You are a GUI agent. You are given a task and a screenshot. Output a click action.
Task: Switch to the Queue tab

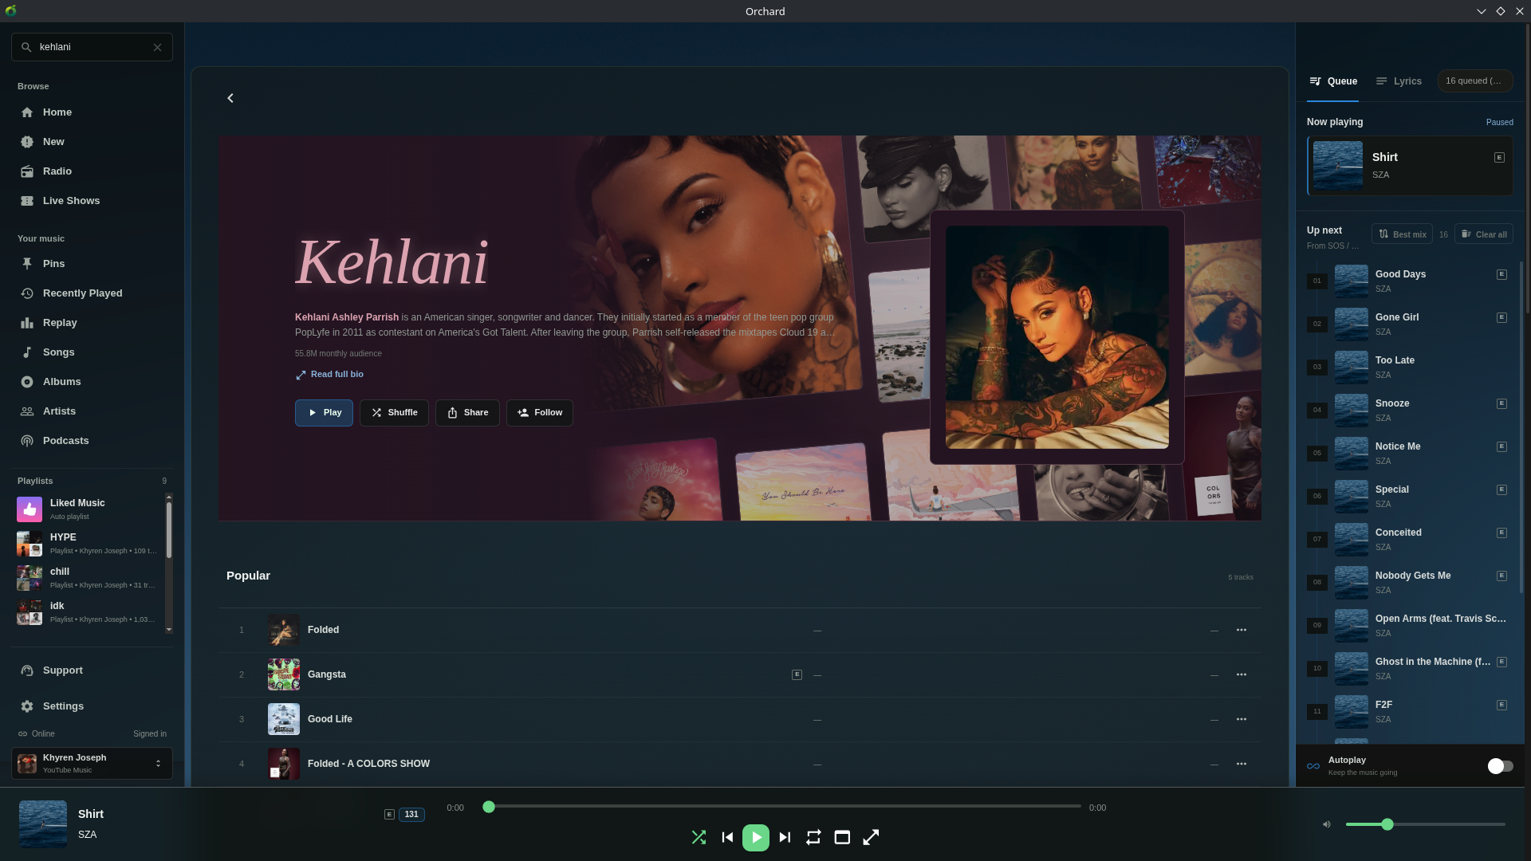(x=1332, y=81)
